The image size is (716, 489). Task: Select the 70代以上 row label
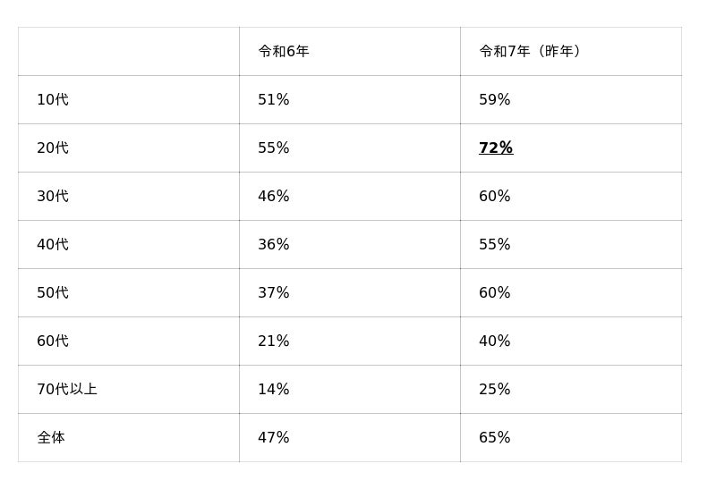coord(67,390)
